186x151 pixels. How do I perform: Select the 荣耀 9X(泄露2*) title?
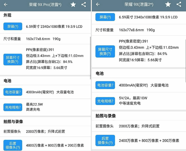[x=139, y=5]
